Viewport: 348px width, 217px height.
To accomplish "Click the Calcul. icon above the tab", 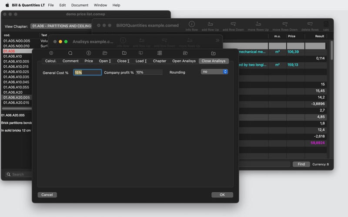I will 51,53.
